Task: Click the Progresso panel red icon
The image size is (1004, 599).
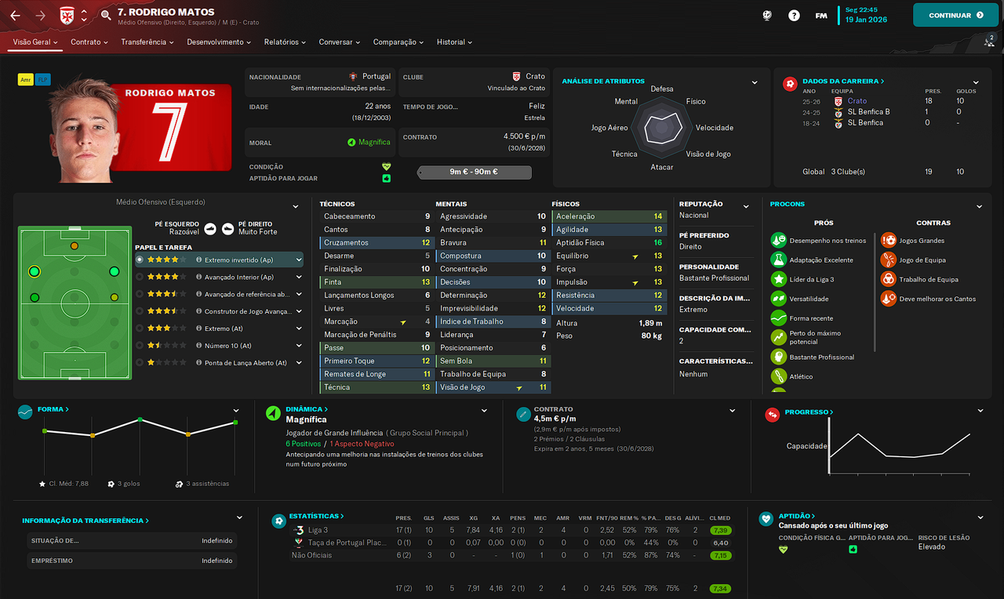Action: click(773, 414)
